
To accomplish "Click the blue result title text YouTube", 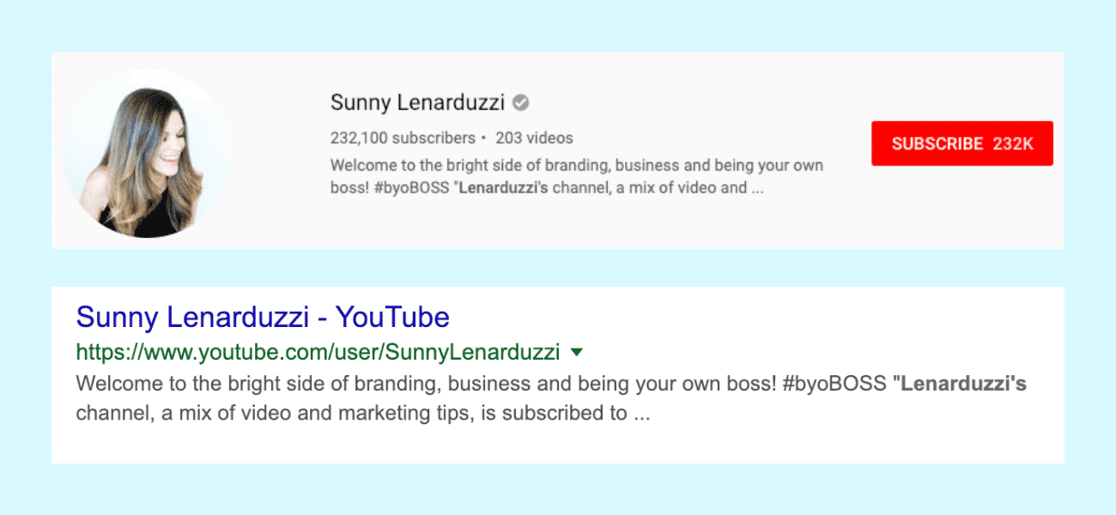I will click(395, 317).
